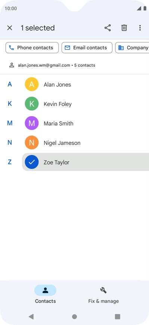The image size is (149, 325).
Task: Filter by Email contacts chip
Action: pos(87,48)
